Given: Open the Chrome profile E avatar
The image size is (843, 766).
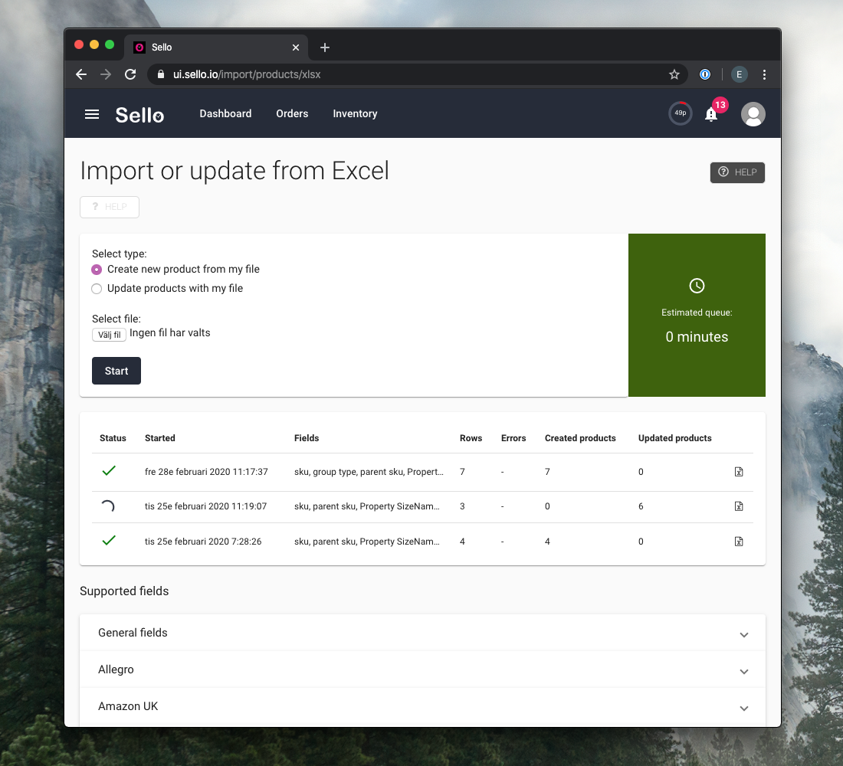Looking at the screenshot, I should click(x=740, y=74).
